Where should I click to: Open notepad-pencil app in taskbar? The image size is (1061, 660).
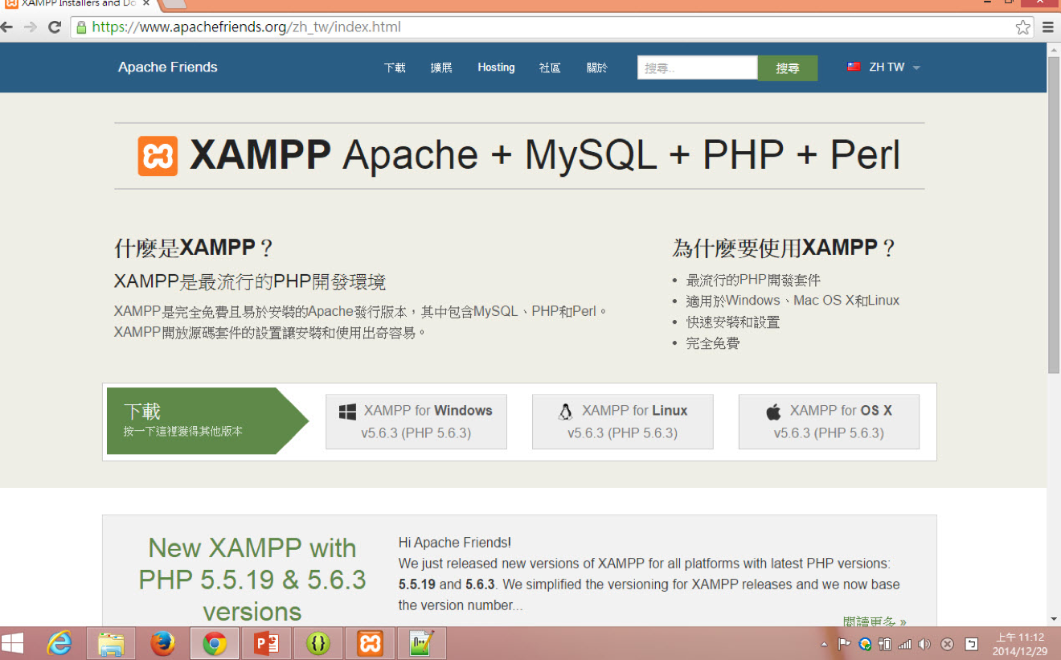(x=422, y=643)
